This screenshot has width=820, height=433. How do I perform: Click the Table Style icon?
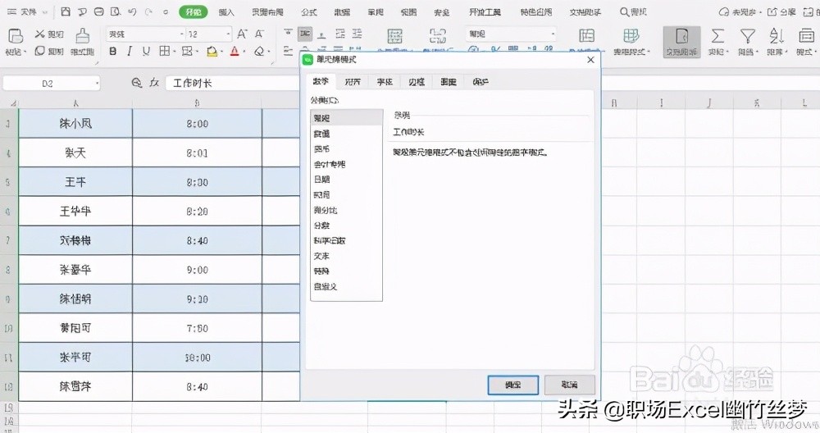(631, 36)
